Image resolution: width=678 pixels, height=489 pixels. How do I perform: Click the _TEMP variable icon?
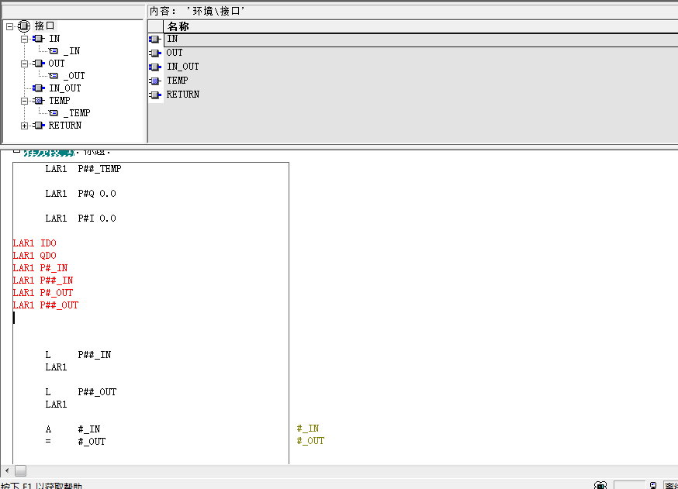coord(54,113)
